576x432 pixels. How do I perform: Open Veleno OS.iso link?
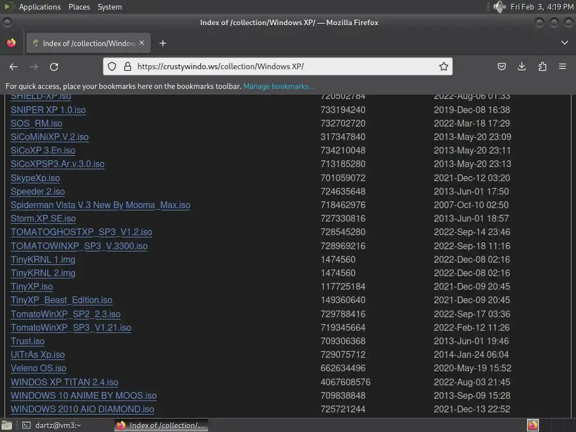(39, 368)
